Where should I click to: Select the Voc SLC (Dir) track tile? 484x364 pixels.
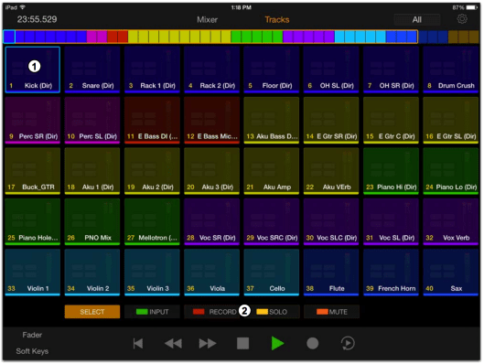tap(331, 222)
